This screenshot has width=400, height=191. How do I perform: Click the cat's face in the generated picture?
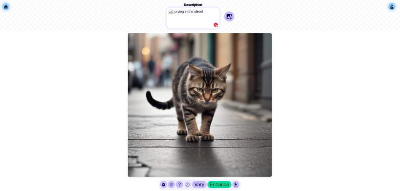click(x=207, y=88)
